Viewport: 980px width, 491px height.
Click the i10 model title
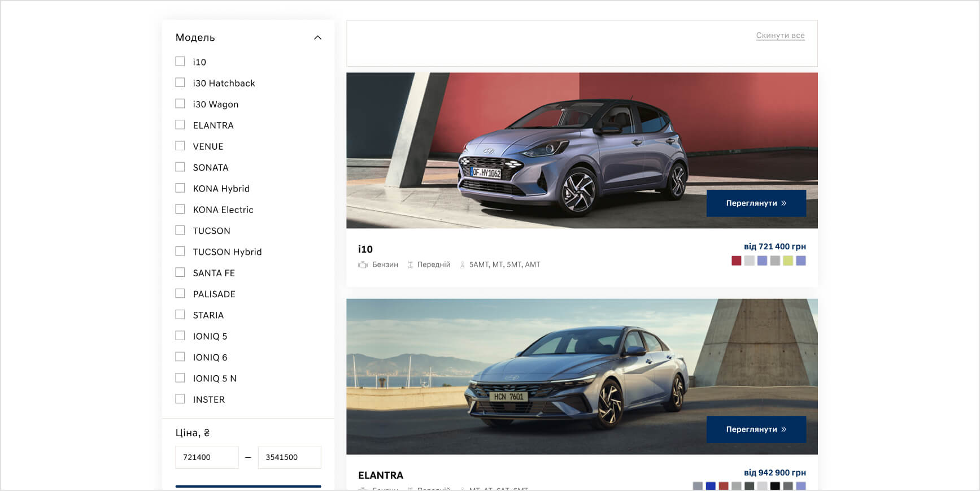[365, 249]
